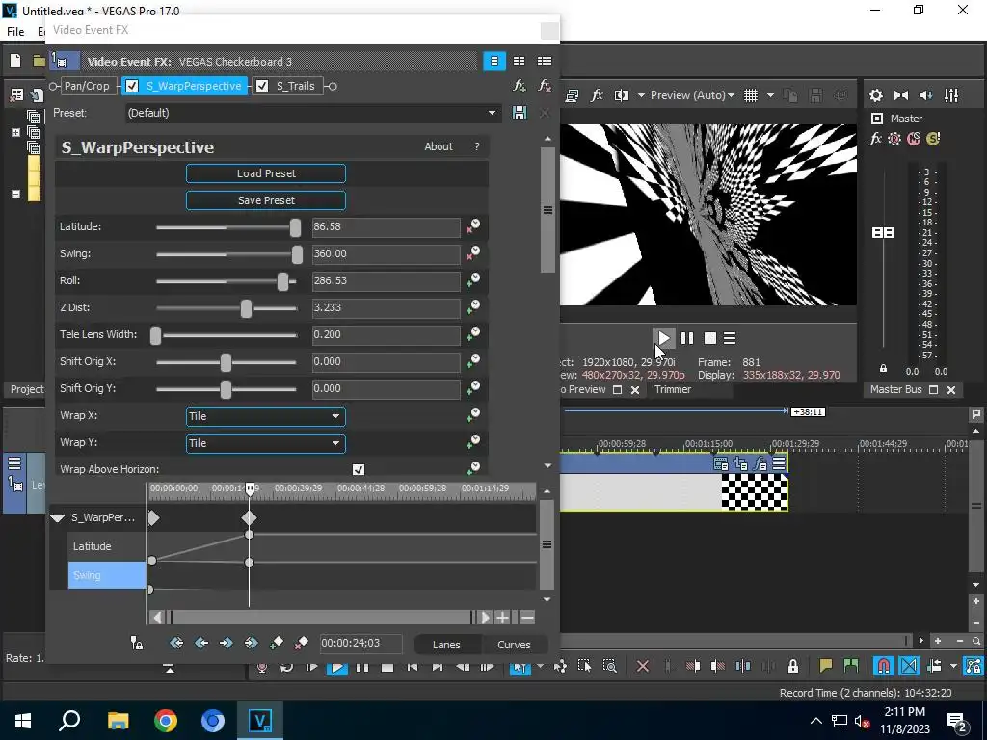
Task: Toggle animation icon for Latitude
Action: tap(472, 226)
